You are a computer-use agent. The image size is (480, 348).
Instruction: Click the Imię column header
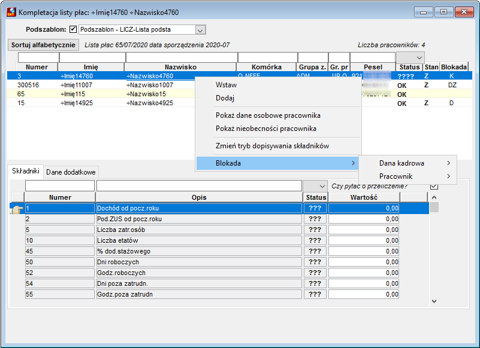91,67
